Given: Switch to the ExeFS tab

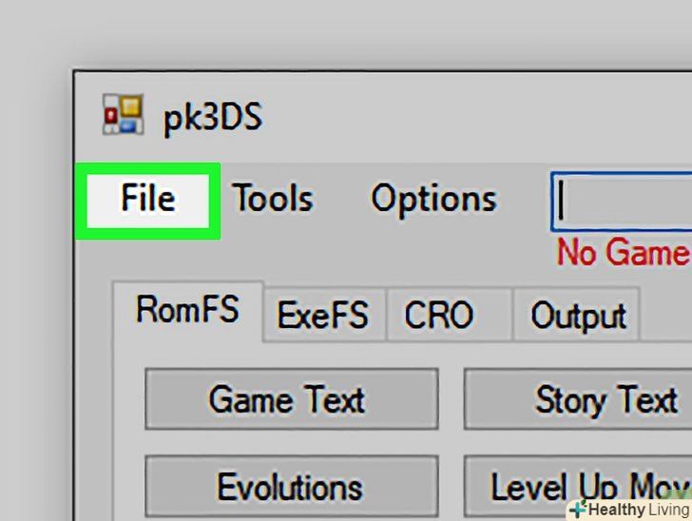Looking at the screenshot, I should point(323,315).
